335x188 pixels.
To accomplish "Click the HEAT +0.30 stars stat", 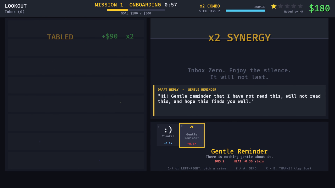I will coord(249,161).
